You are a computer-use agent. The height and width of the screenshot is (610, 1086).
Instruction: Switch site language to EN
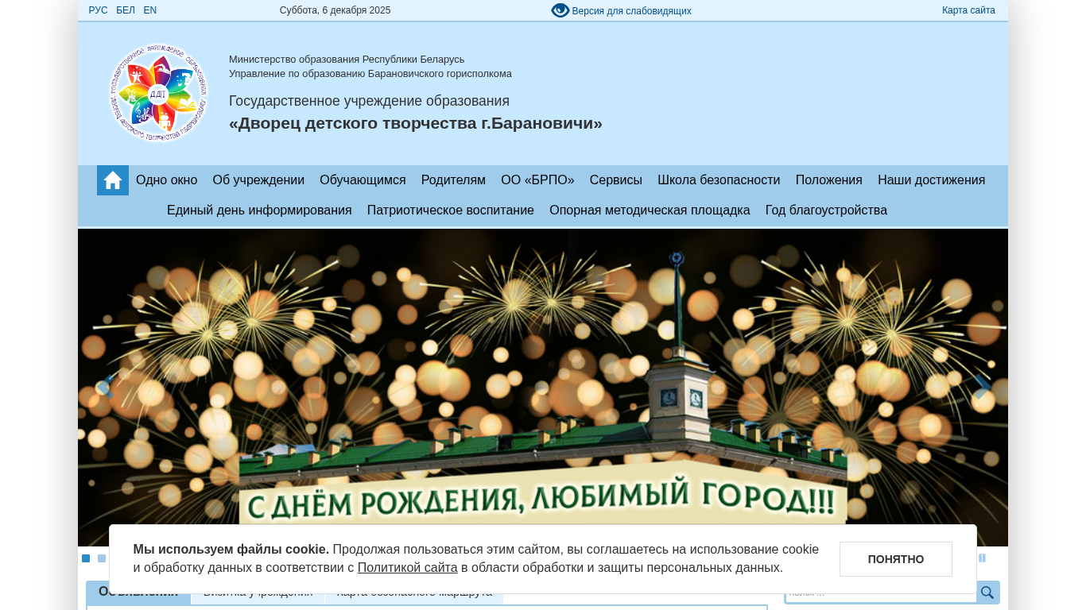click(x=150, y=10)
